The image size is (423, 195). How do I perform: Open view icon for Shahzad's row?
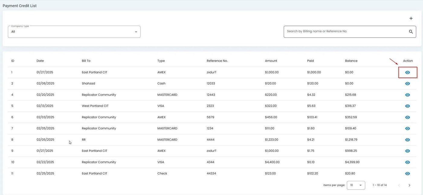(407, 83)
